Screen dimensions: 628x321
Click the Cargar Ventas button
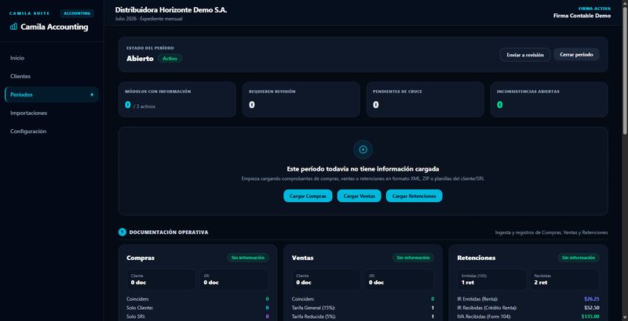pos(359,196)
